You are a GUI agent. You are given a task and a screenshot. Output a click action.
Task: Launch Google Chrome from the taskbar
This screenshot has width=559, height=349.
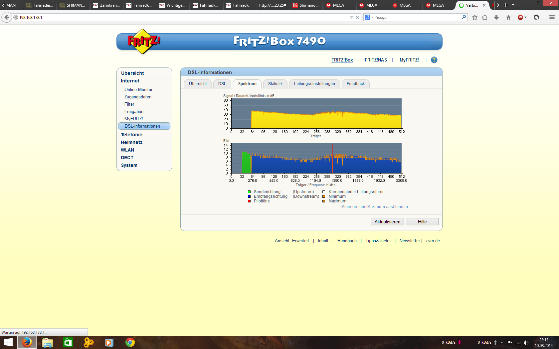point(130,342)
